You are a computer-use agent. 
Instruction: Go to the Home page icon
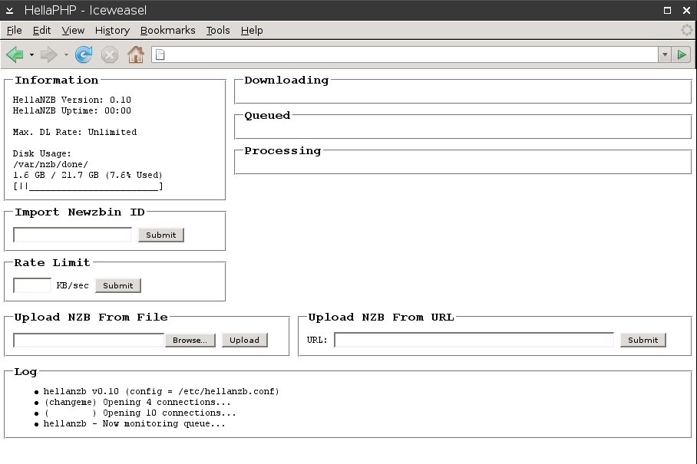pyautogui.click(x=136, y=54)
